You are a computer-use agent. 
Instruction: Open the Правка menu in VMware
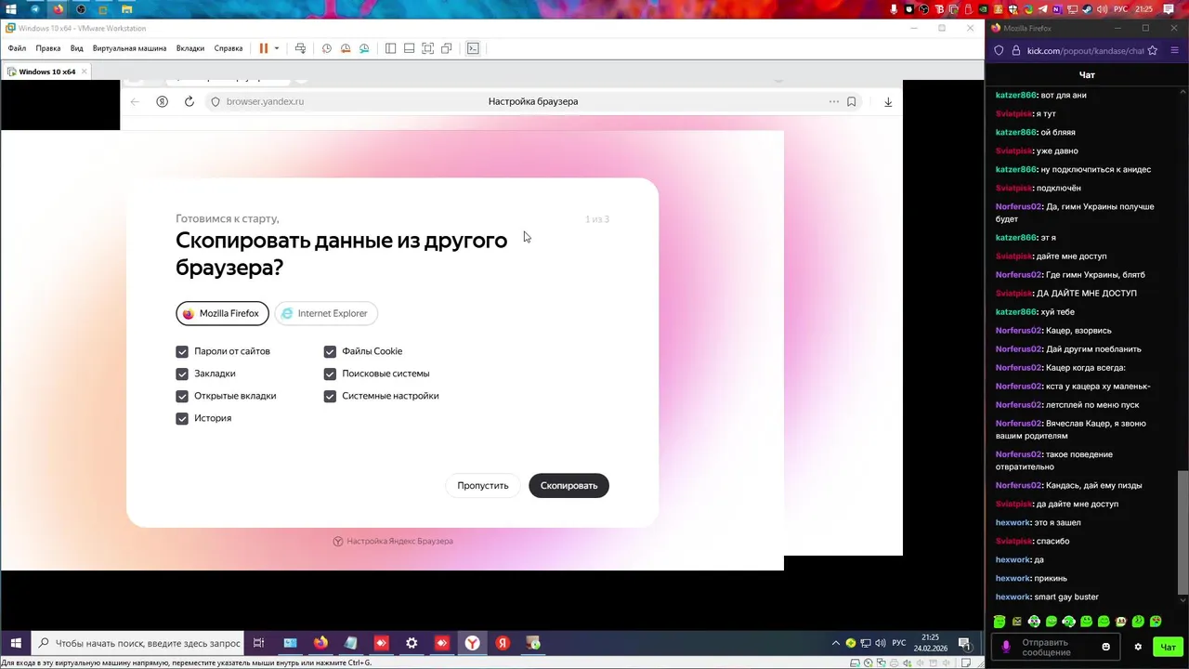48,48
